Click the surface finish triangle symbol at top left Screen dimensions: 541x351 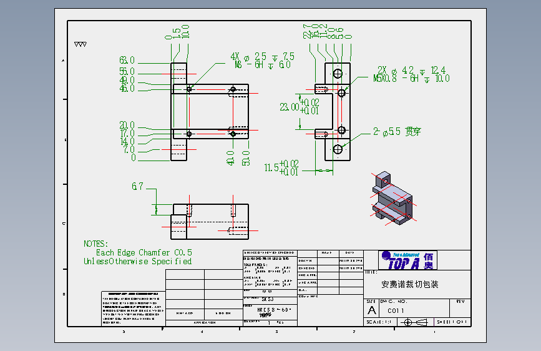[x=80, y=44]
